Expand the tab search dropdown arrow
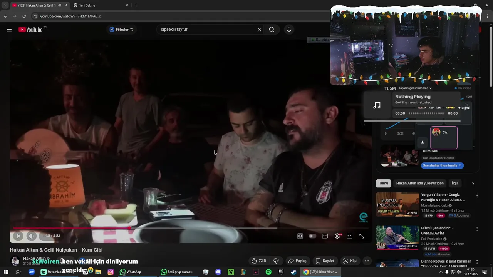This screenshot has height=277, width=493. (x=5, y=5)
